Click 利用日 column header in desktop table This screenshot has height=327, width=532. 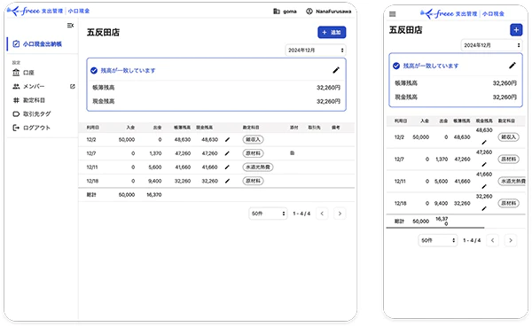click(x=92, y=128)
